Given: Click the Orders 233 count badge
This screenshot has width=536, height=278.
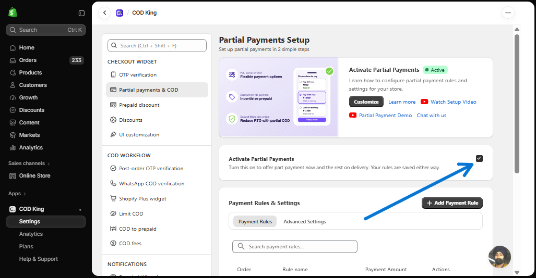Looking at the screenshot, I should (x=76, y=60).
